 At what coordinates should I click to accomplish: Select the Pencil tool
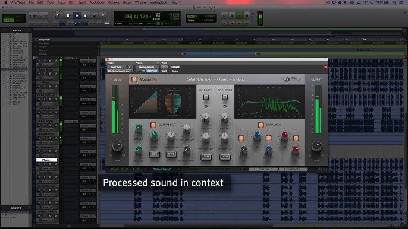(103, 15)
